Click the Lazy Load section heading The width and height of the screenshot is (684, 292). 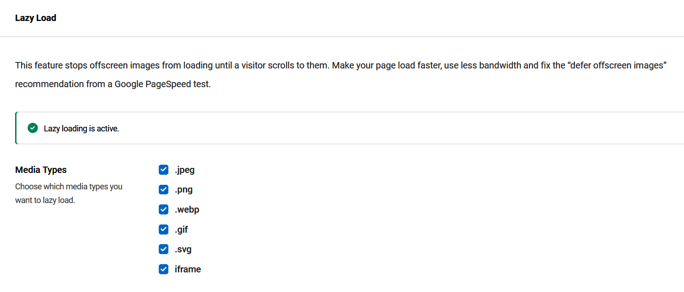click(36, 18)
